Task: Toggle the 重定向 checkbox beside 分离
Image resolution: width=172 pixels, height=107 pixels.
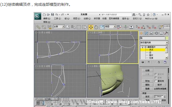Action: tap(156, 74)
